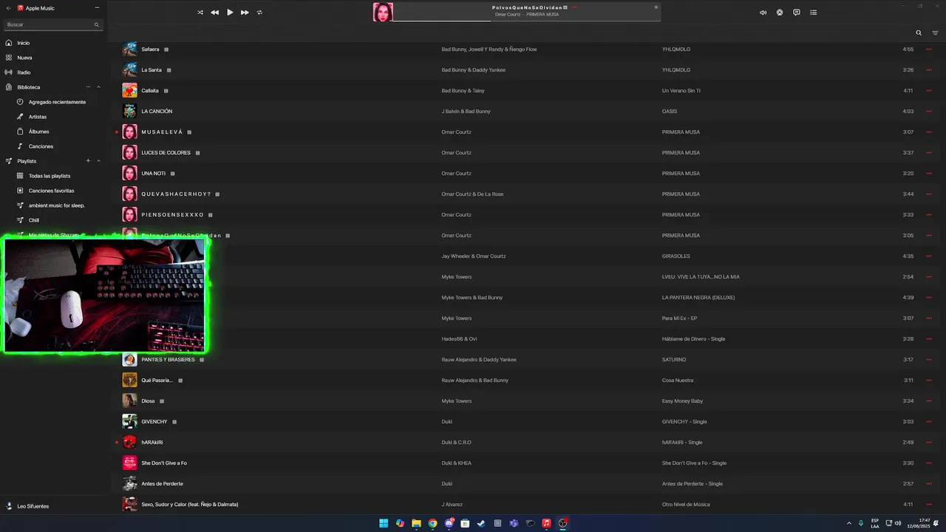
Task: Click the Safaera album artwork
Action: tap(129, 49)
